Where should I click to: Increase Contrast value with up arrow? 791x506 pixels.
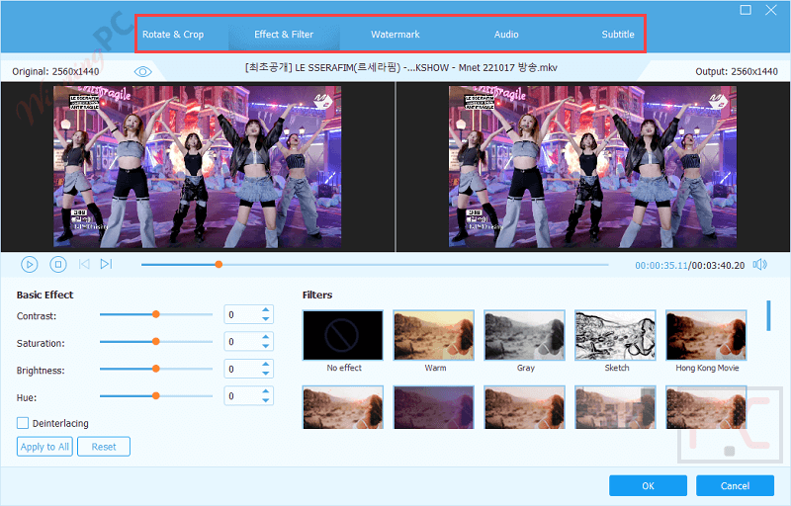[x=266, y=309]
